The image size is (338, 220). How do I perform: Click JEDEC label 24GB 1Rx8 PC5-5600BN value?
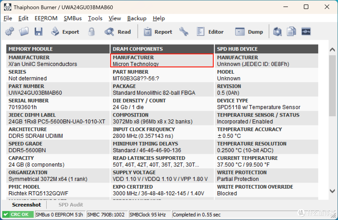tap(57, 122)
